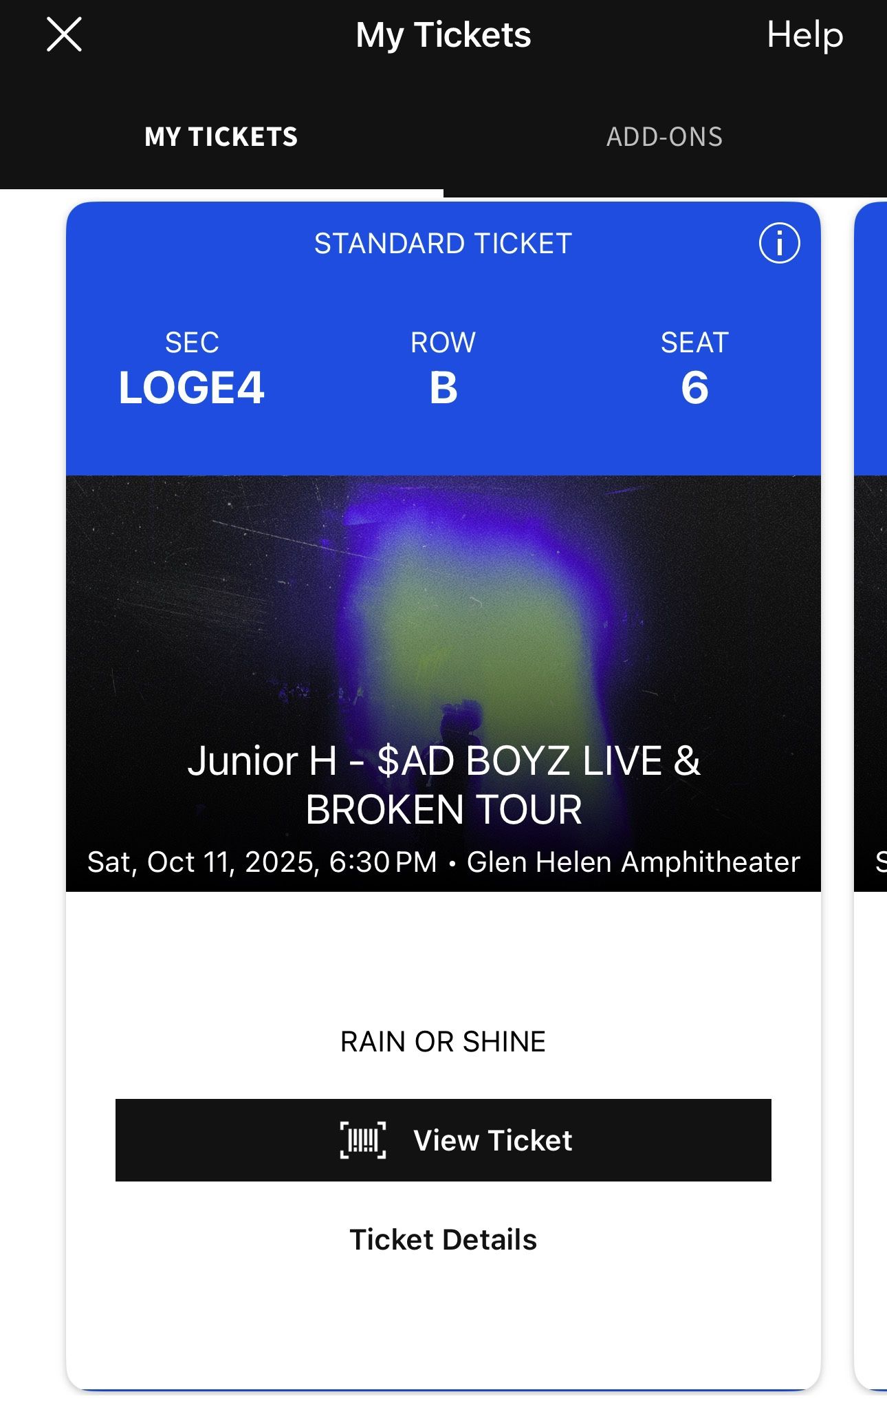Click the seat number 6
Viewport: 887px width, 1401px height.
[694, 387]
